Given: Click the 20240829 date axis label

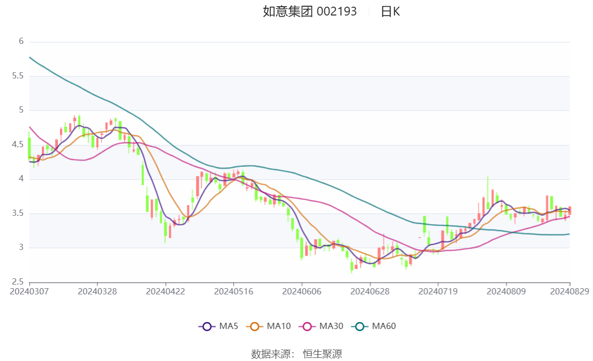Looking at the screenshot, I should pyautogui.click(x=570, y=292).
